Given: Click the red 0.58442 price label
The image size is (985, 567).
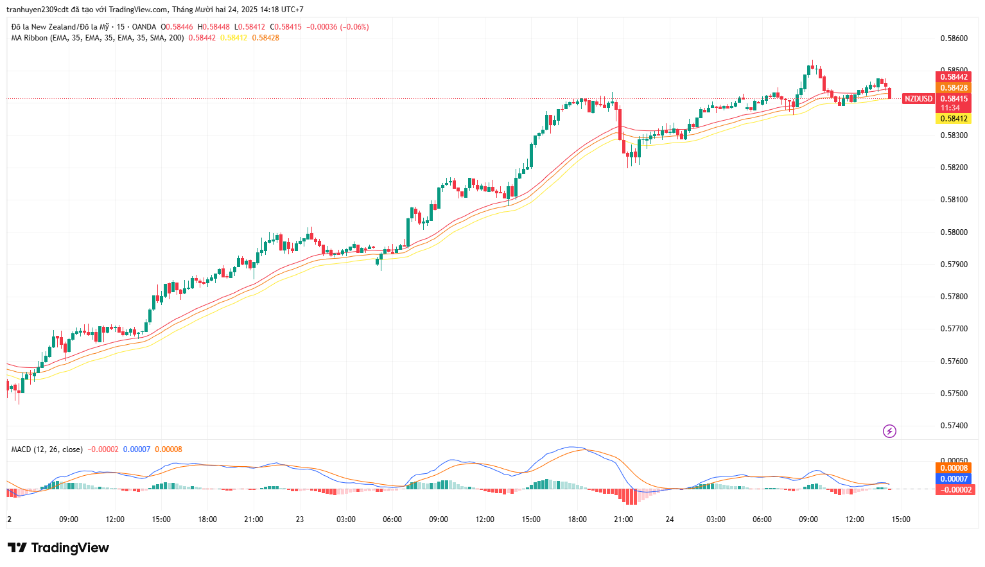Looking at the screenshot, I should [954, 77].
